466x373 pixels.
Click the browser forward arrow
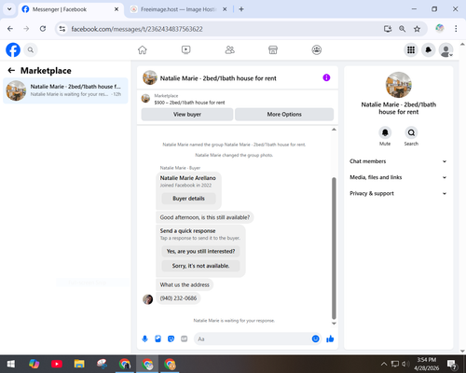pos(26,29)
